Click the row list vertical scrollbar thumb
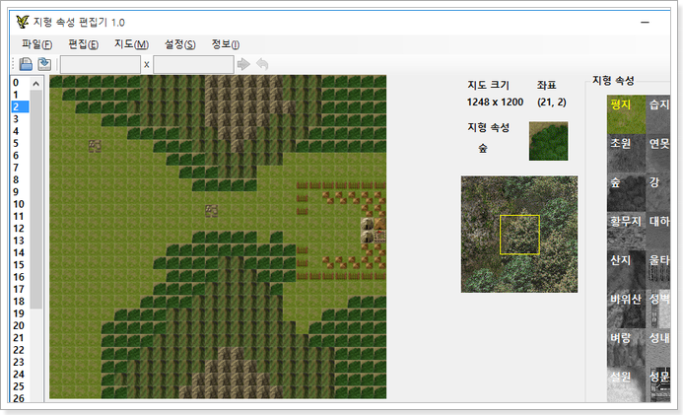 pyautogui.click(x=36, y=199)
